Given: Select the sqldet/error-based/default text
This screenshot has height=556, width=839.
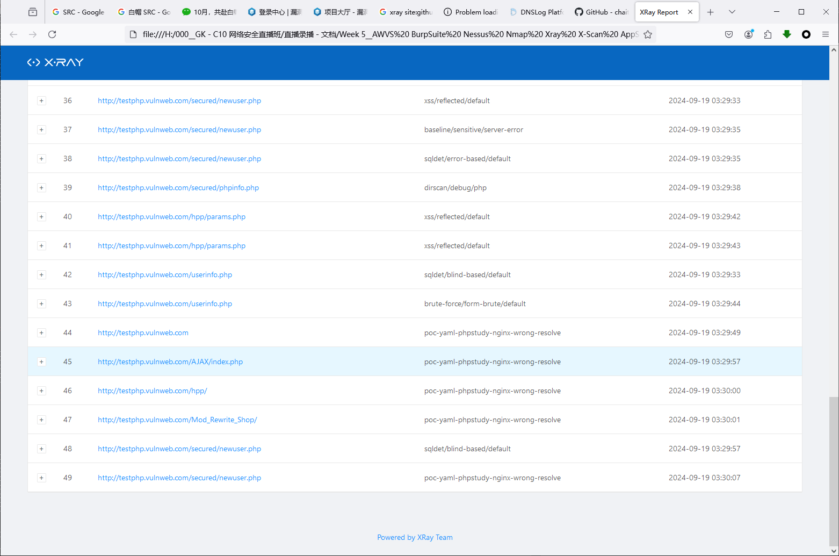Looking at the screenshot, I should [x=467, y=158].
